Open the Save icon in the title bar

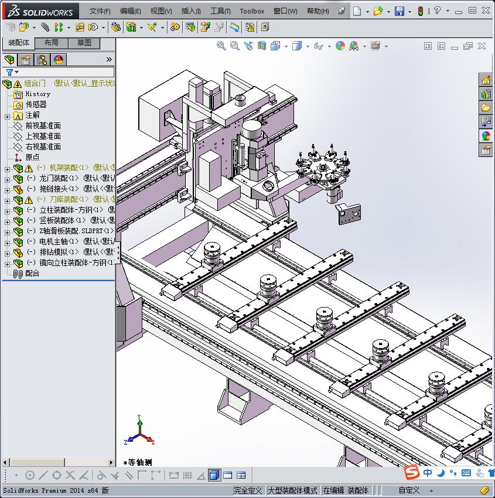pos(399,11)
